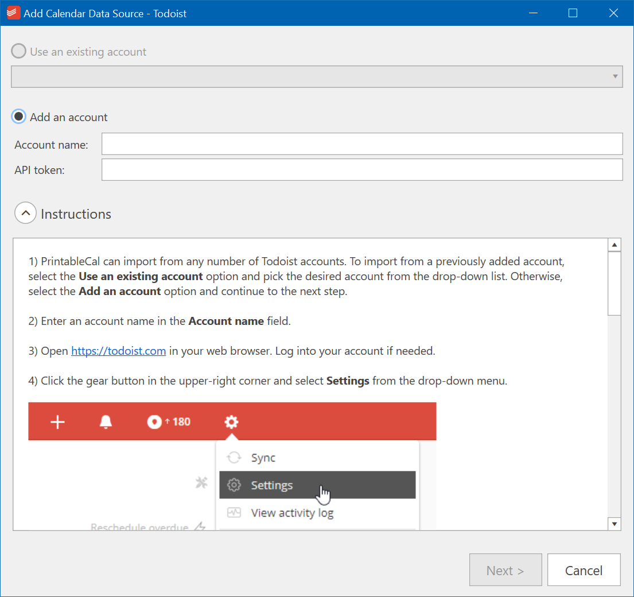Click the Cancel button
This screenshot has width=634, height=597.
tap(584, 569)
